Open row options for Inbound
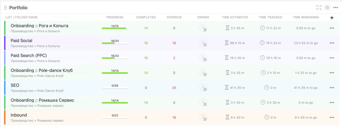342x129 pixels. pos(332,117)
